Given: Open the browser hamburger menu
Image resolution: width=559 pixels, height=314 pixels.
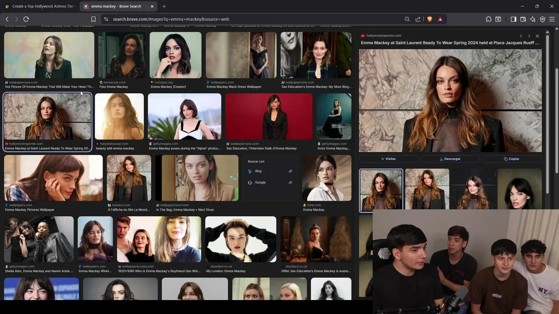Looking at the screenshot, I should click(552, 19).
